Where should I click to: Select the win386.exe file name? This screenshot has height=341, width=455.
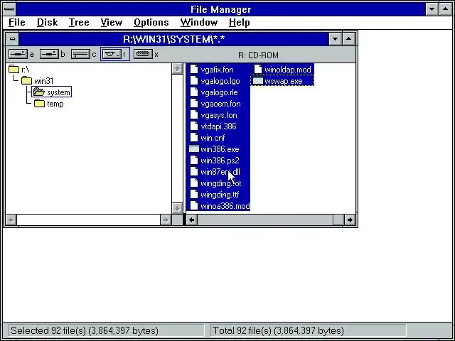point(220,149)
